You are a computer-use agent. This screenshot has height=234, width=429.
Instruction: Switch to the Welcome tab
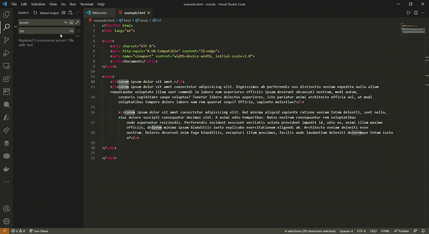click(99, 12)
